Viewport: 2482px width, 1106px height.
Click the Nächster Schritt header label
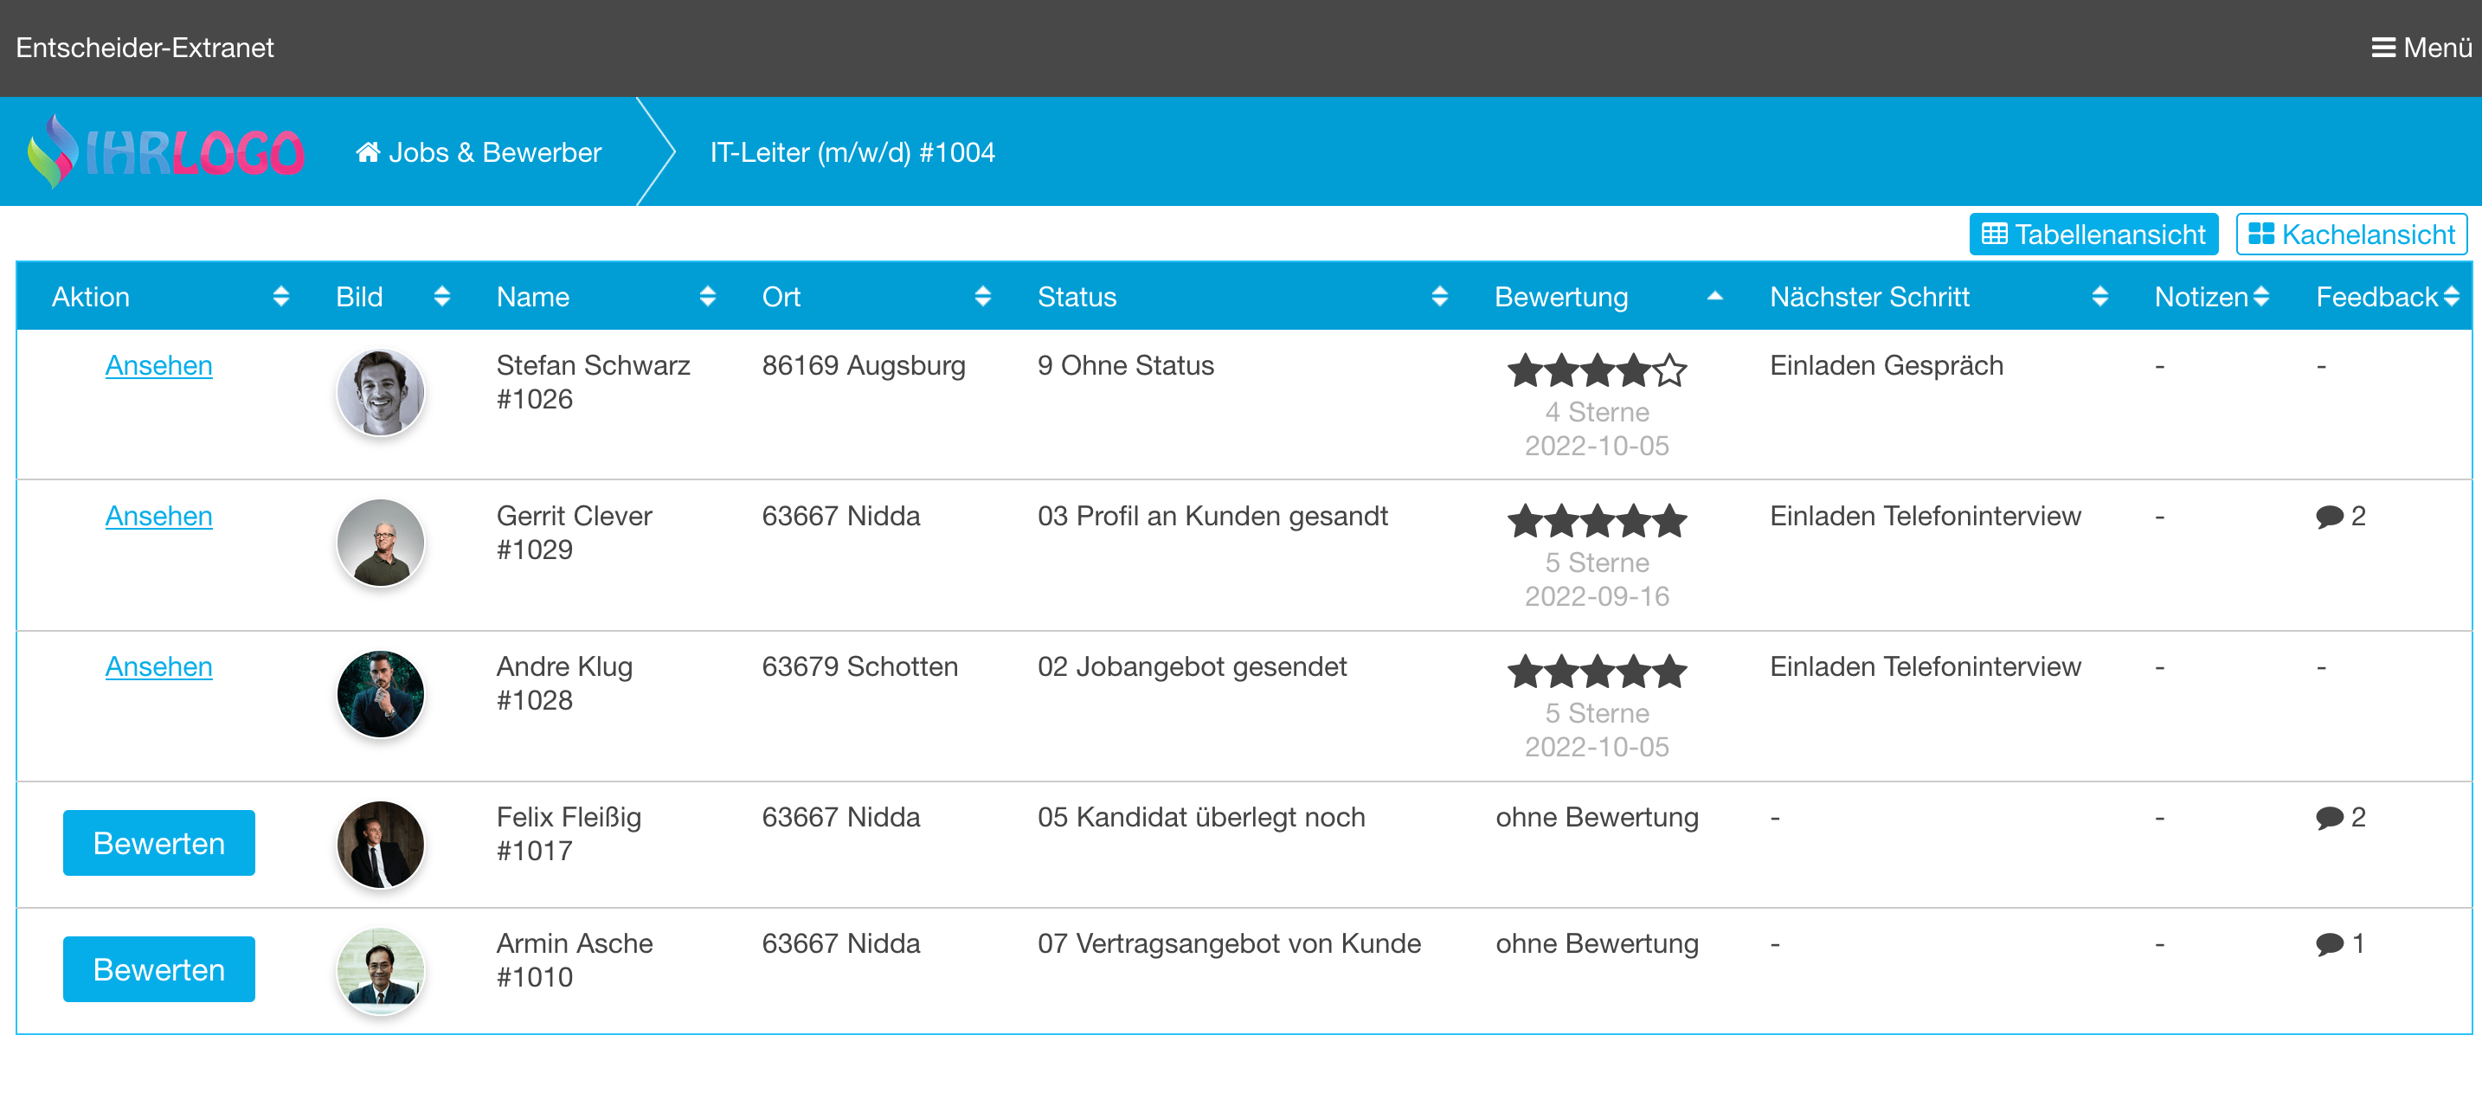coord(1869,297)
